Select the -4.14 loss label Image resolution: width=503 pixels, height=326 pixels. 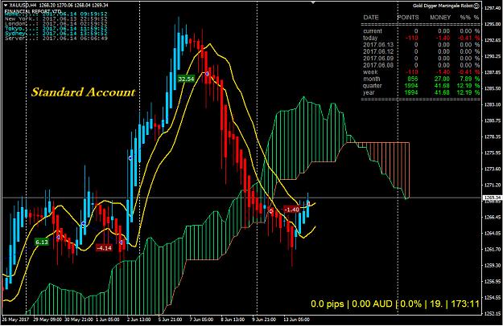coord(104,248)
